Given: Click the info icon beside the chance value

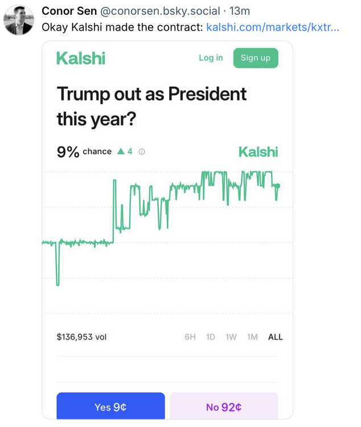Looking at the screenshot, I should point(142,152).
